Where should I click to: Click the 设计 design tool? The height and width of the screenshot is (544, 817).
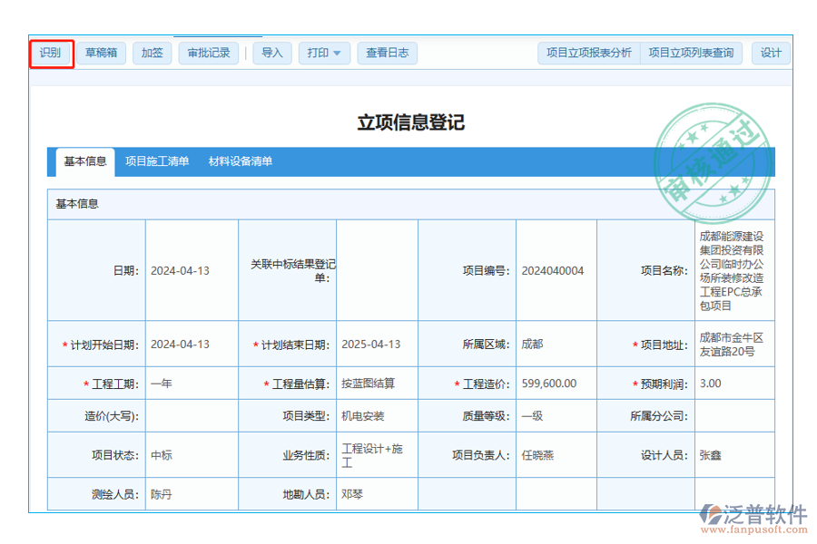pyautogui.click(x=771, y=53)
